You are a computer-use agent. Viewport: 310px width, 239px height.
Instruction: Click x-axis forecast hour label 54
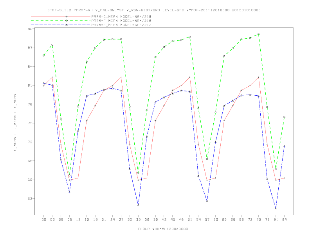pos(198,219)
